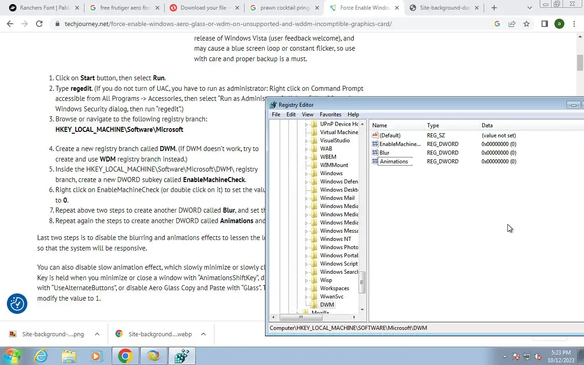Click the Type column header
This screenshot has height=365, width=584.
[x=452, y=125]
